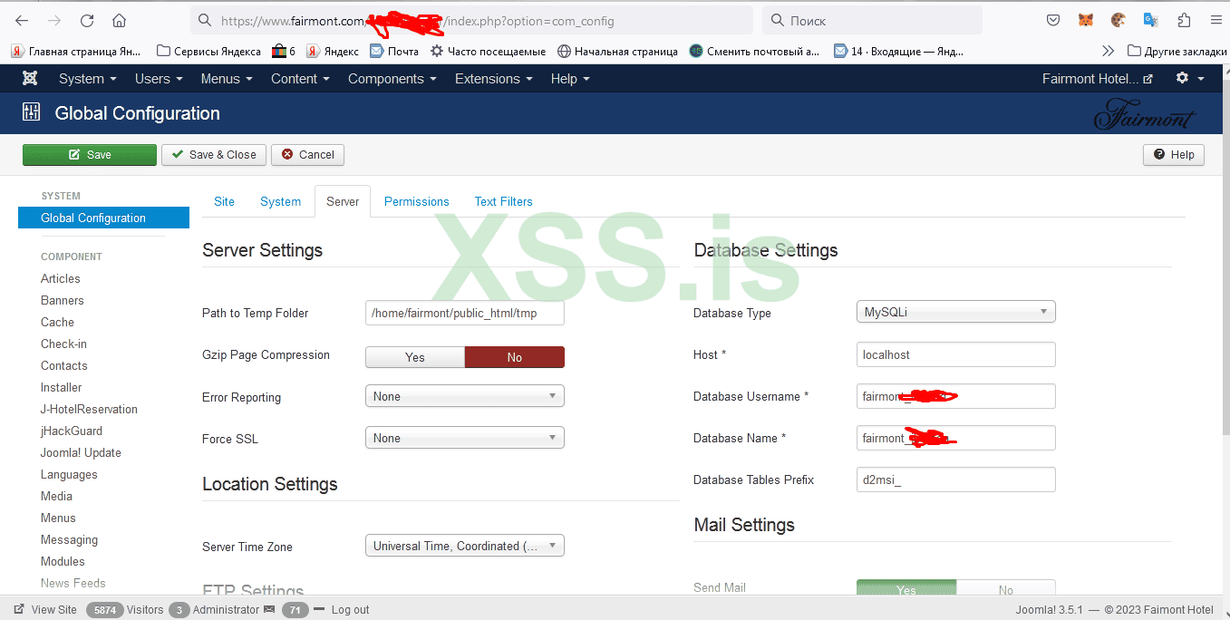The image size is (1230, 620).
Task: Open Check-in in the sidebar
Action: [63, 344]
